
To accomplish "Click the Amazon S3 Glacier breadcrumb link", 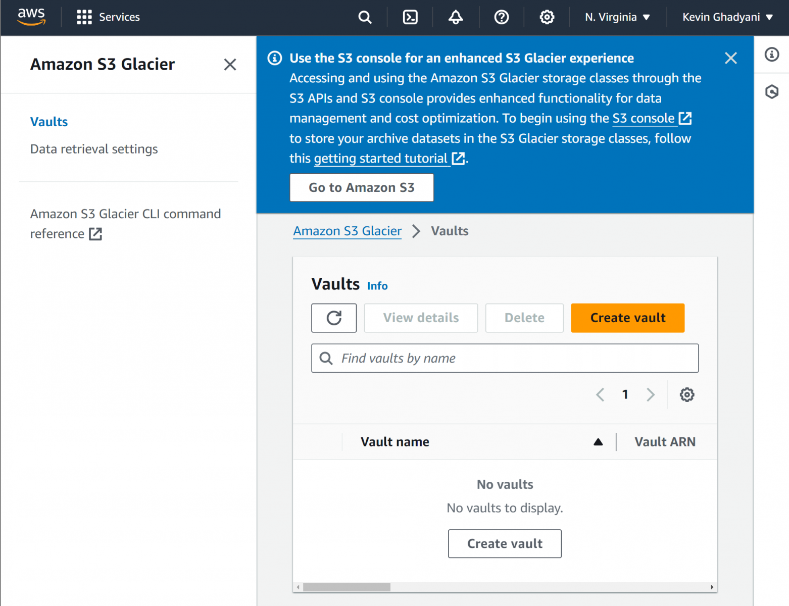I will [x=348, y=231].
